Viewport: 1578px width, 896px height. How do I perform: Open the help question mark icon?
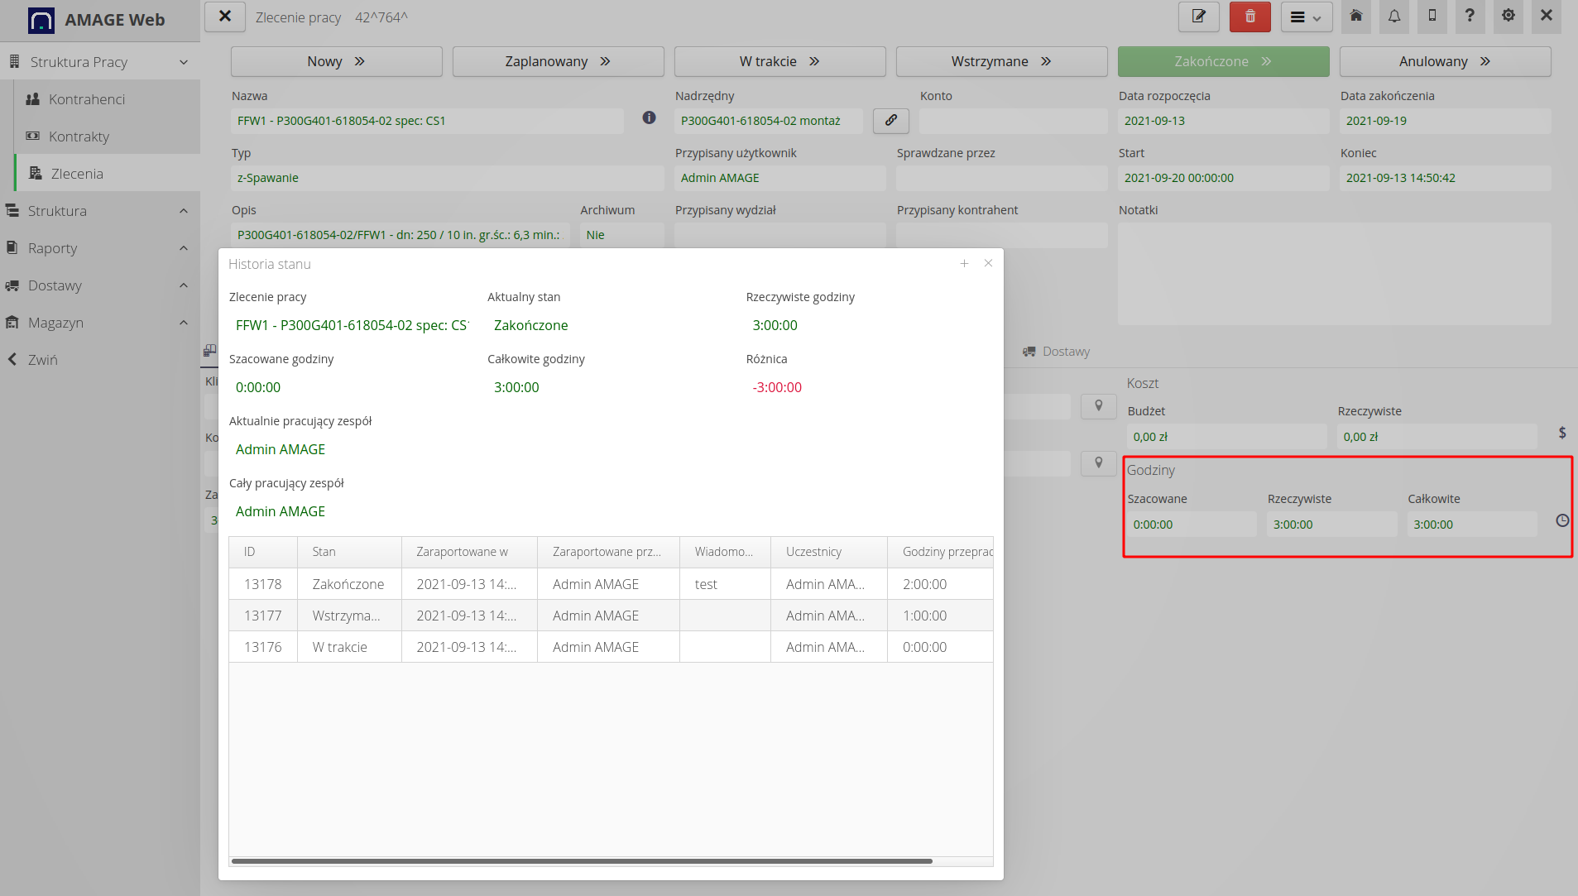1470,17
